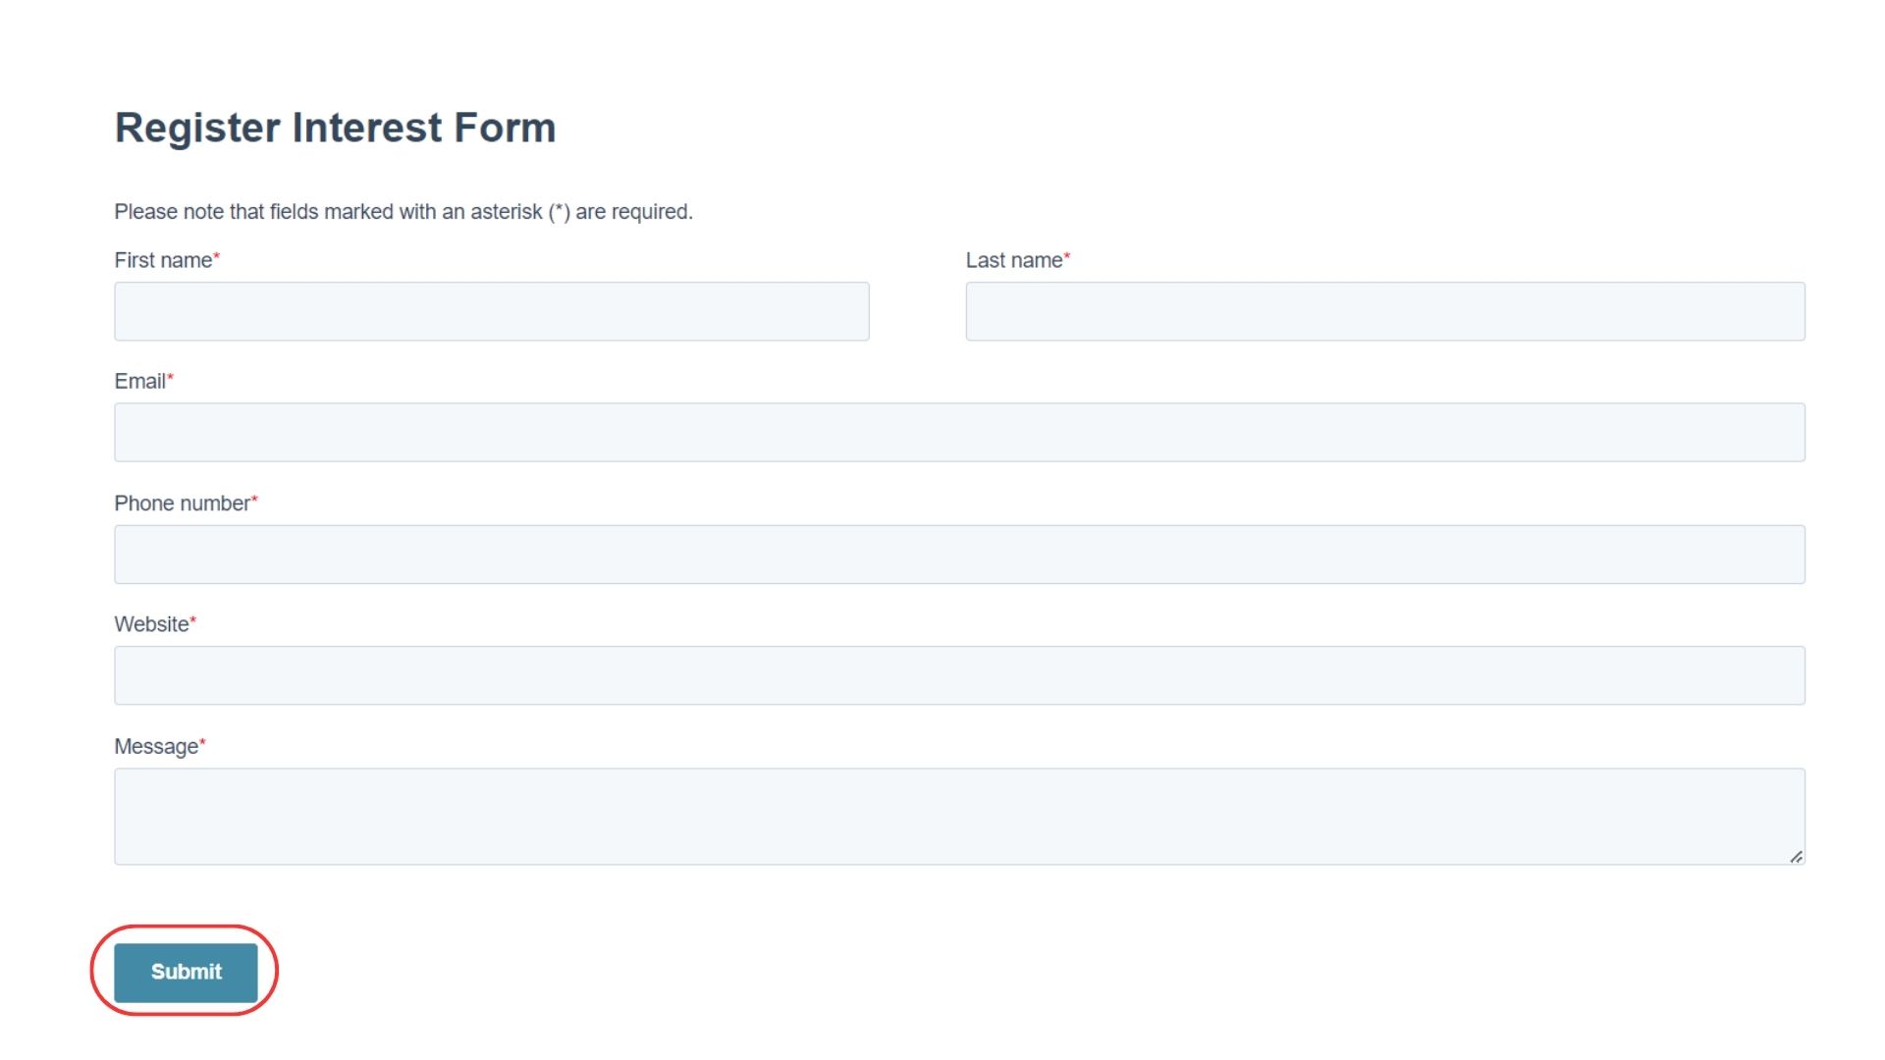
Task: Click the Phone number label
Action: click(x=182, y=503)
